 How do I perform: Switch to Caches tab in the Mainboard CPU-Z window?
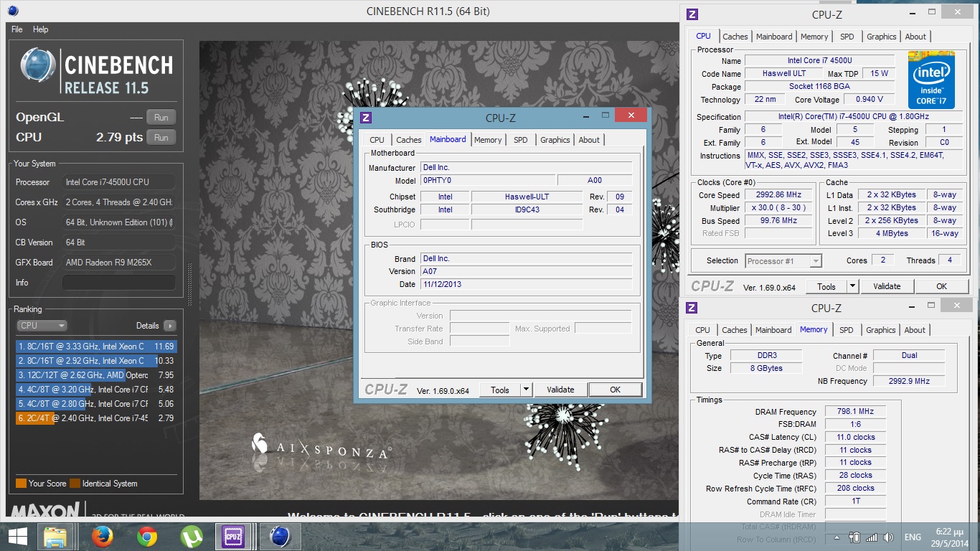(x=409, y=140)
